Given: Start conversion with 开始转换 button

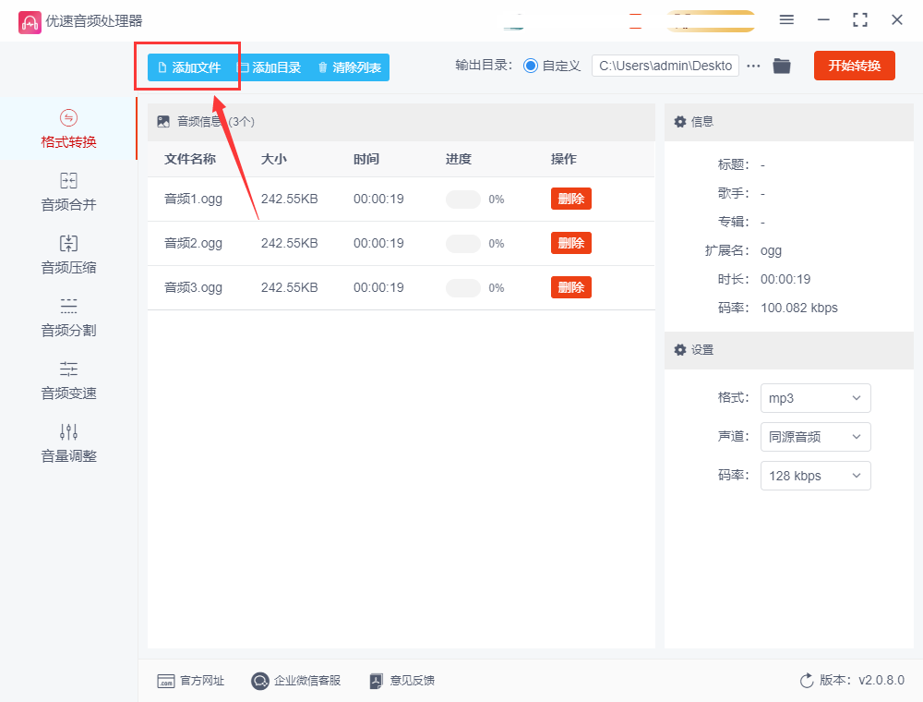Looking at the screenshot, I should click(854, 66).
